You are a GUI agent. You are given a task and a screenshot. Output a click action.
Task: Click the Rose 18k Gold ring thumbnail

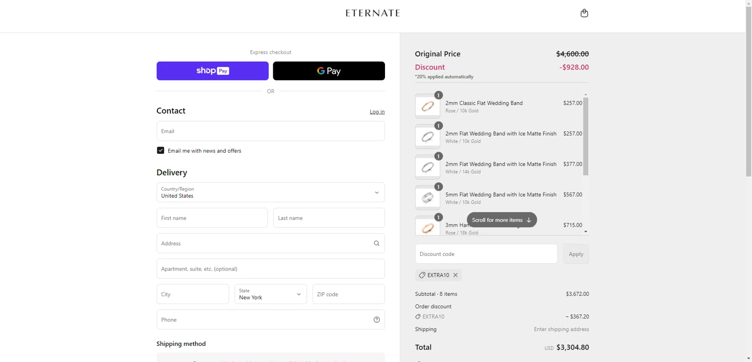pos(428,226)
